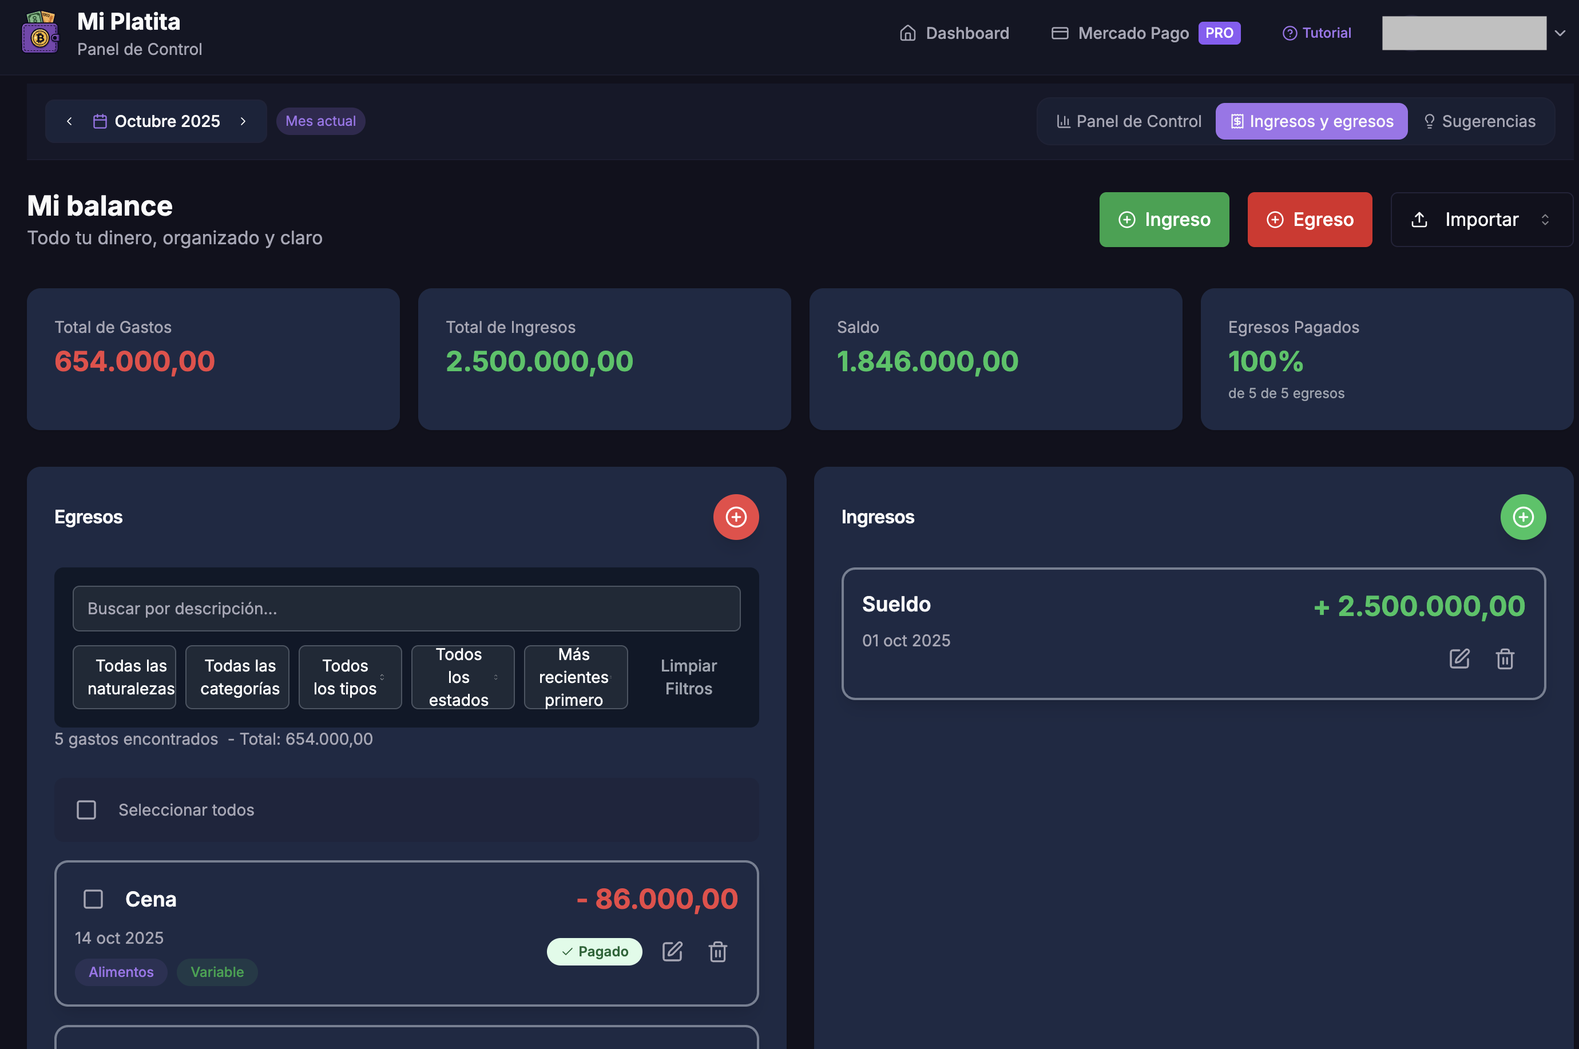Go to previous month with left chevron
The width and height of the screenshot is (1579, 1049).
coord(70,121)
